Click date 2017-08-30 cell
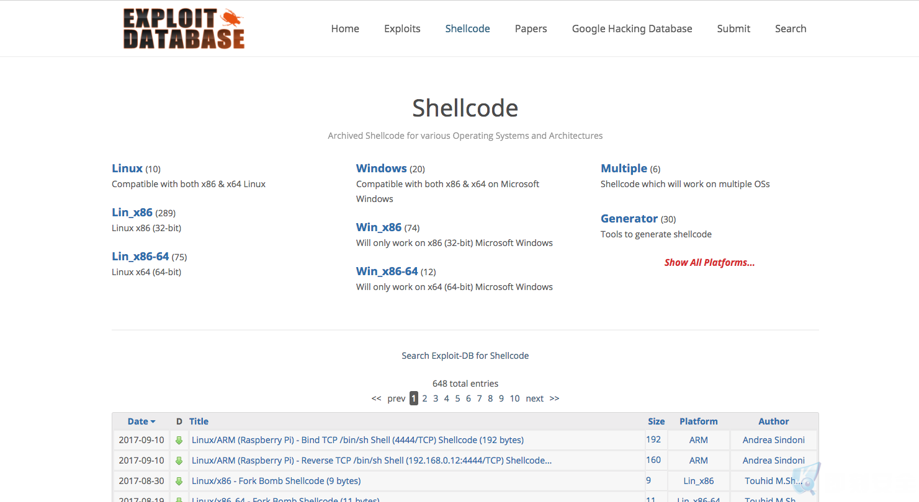Viewport: 919px width, 502px height. point(141,481)
